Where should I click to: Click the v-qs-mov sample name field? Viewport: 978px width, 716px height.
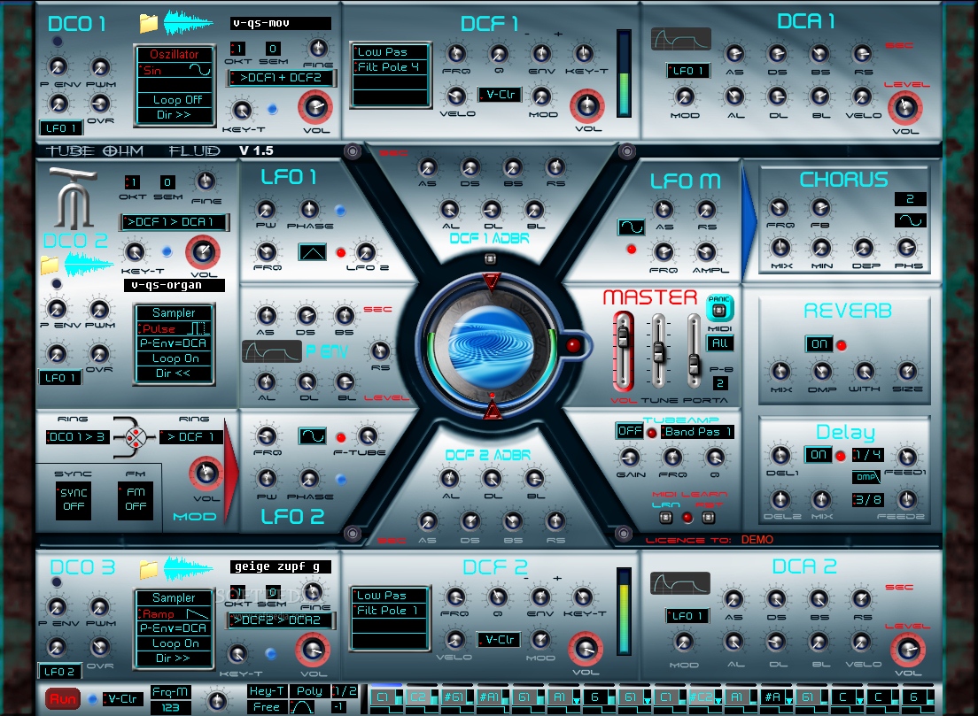281,23
